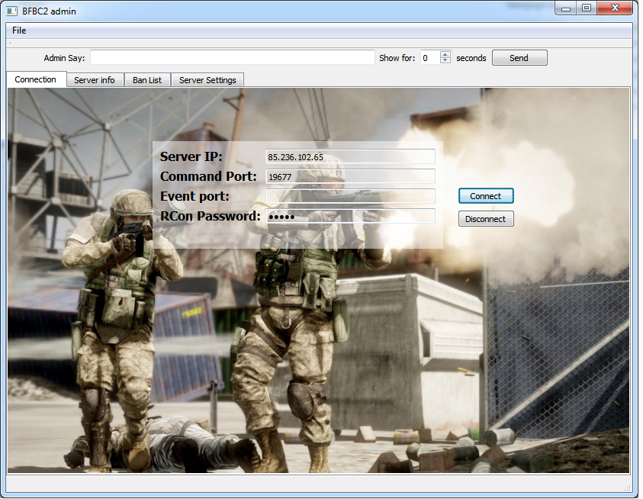
Task: Click the 'Show for:' label
Action: coord(397,58)
